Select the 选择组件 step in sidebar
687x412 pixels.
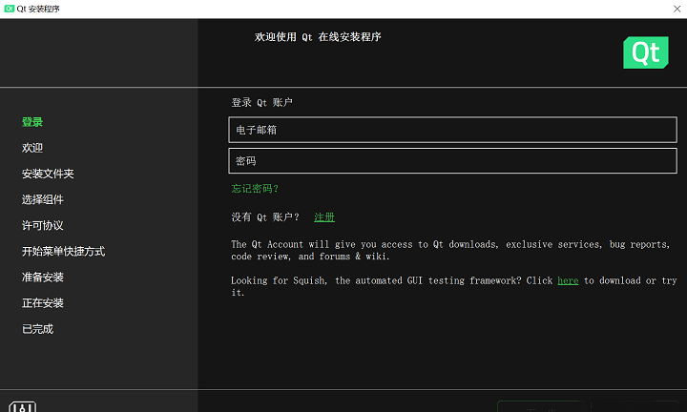(43, 199)
